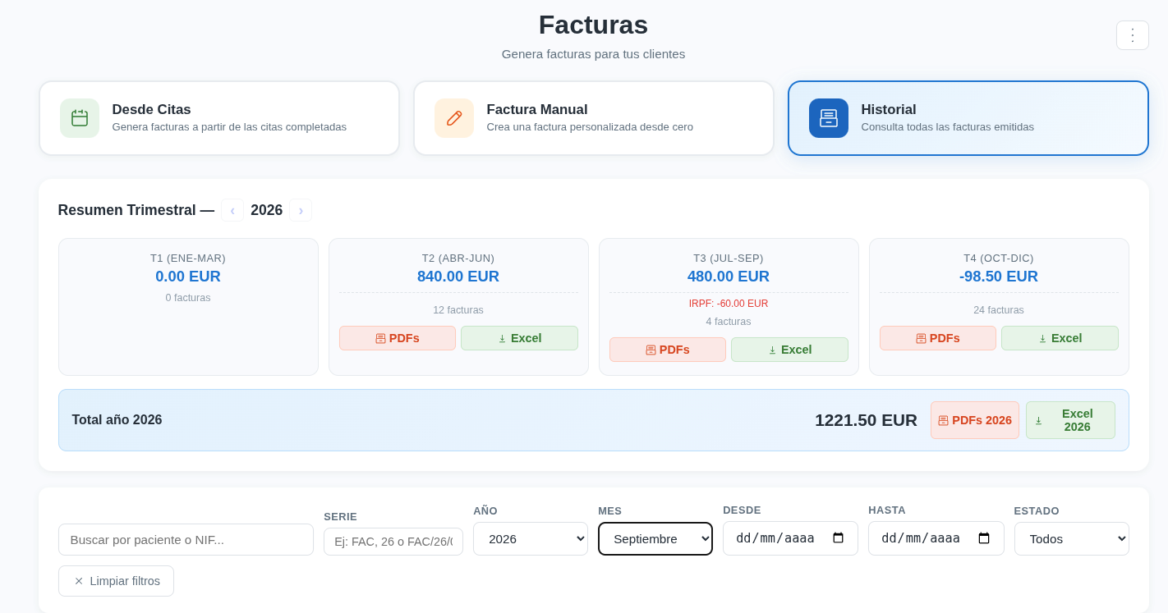The height and width of the screenshot is (613, 1168).
Task: Click the Total año 2026 label
Action: pos(117,420)
